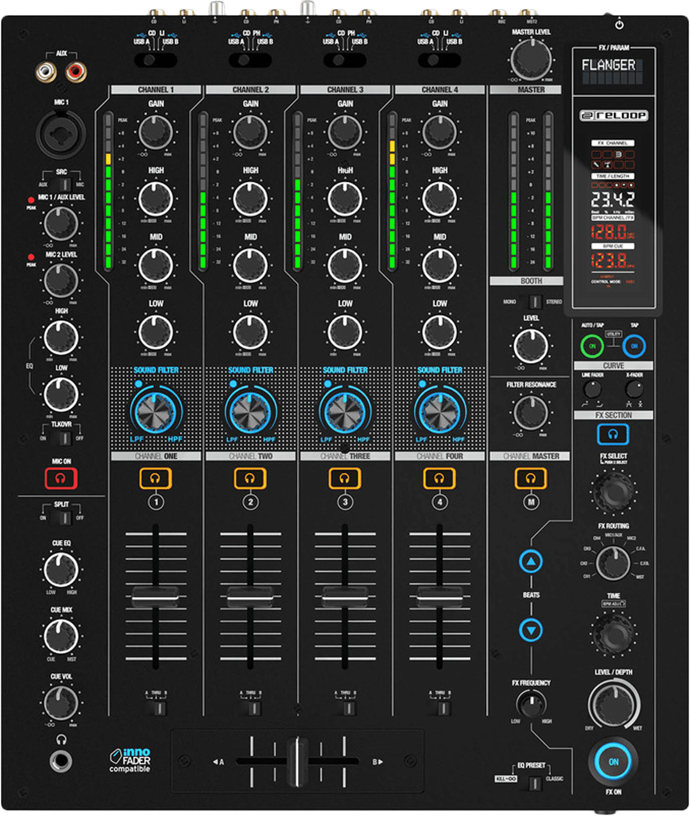Turn the TLKOVR switch to OFF
The image size is (690, 816).
69,438
